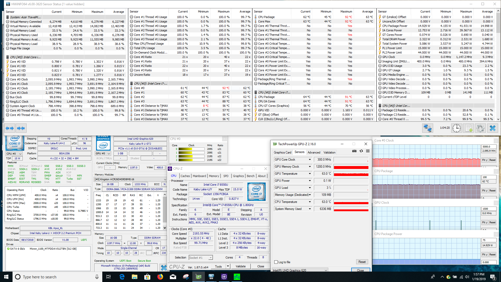This screenshot has width=501, height=282.
Task: Open HWiNFO sensor settings gear icon
Action: tap(480, 128)
